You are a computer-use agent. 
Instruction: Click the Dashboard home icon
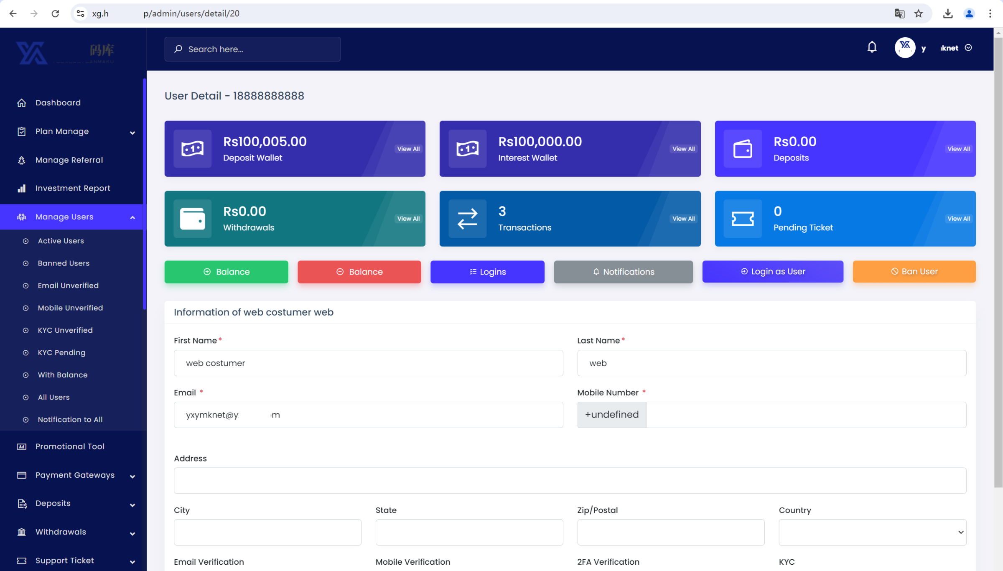point(22,103)
